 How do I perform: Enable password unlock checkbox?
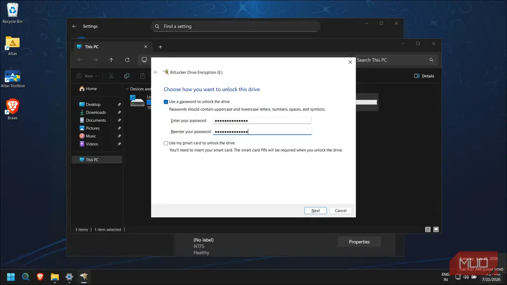point(166,102)
